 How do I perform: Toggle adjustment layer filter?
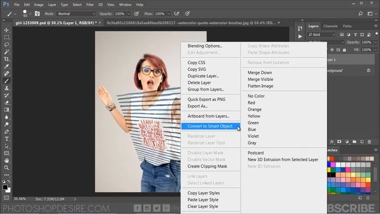click(349, 34)
